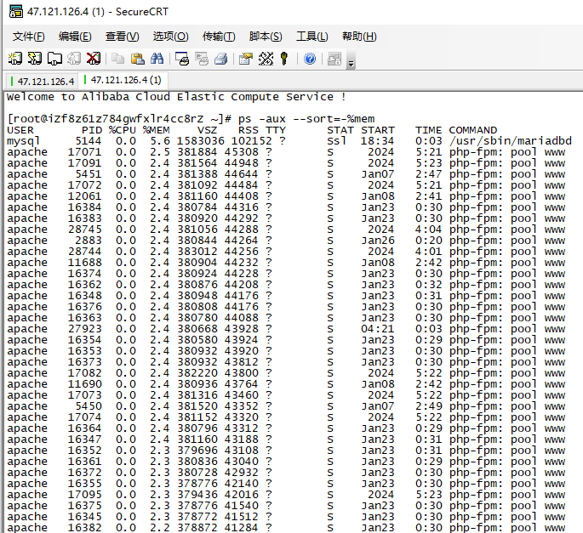Click the grayed-out icon right of Help
The height and width of the screenshot is (533, 583).
(334, 59)
